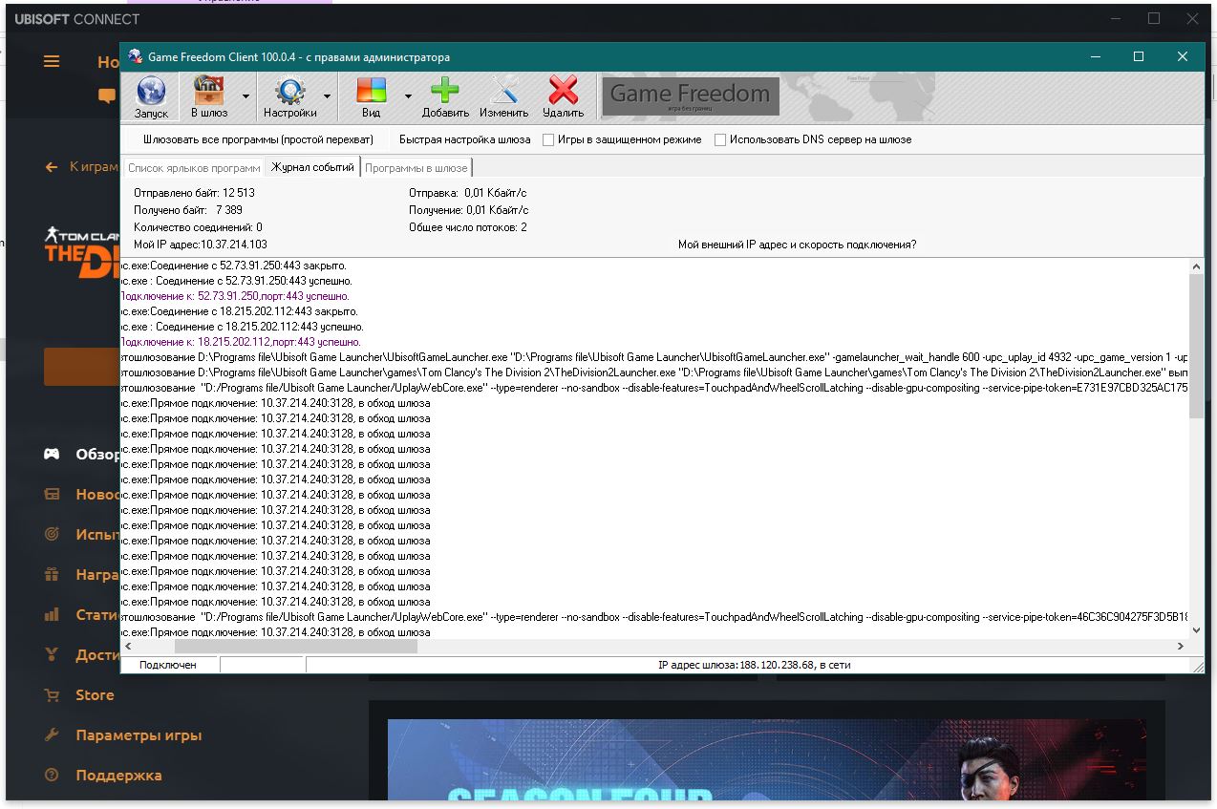Image resolution: width=1217 pixels, height=809 pixels.
Task: Click the Запуск globe icon
Action: tap(151, 93)
